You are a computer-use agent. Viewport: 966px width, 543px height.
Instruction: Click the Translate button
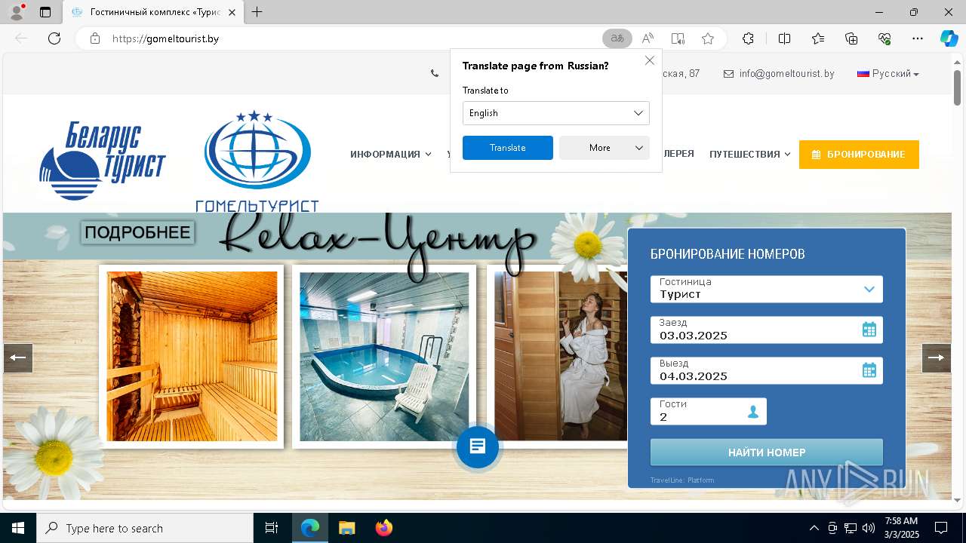pyautogui.click(x=508, y=148)
